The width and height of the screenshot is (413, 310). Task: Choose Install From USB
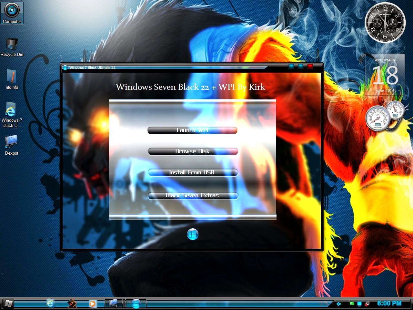(193, 172)
